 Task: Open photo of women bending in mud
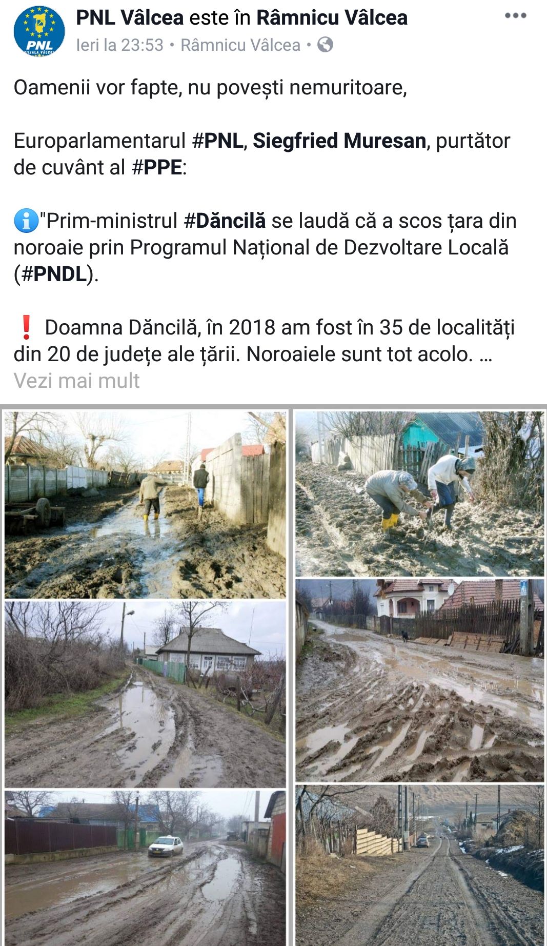coord(419,494)
